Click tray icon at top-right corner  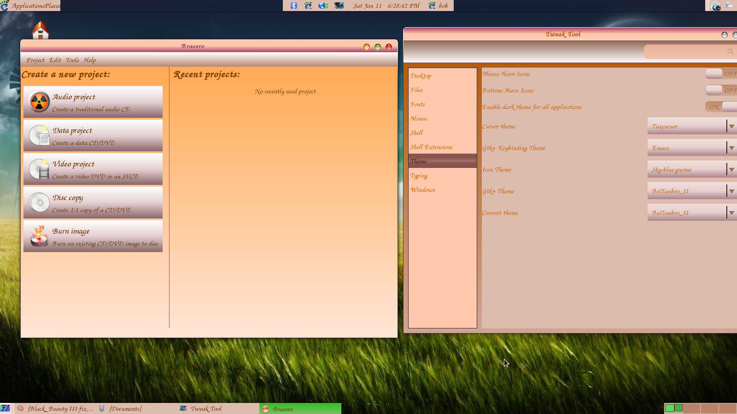[729, 6]
